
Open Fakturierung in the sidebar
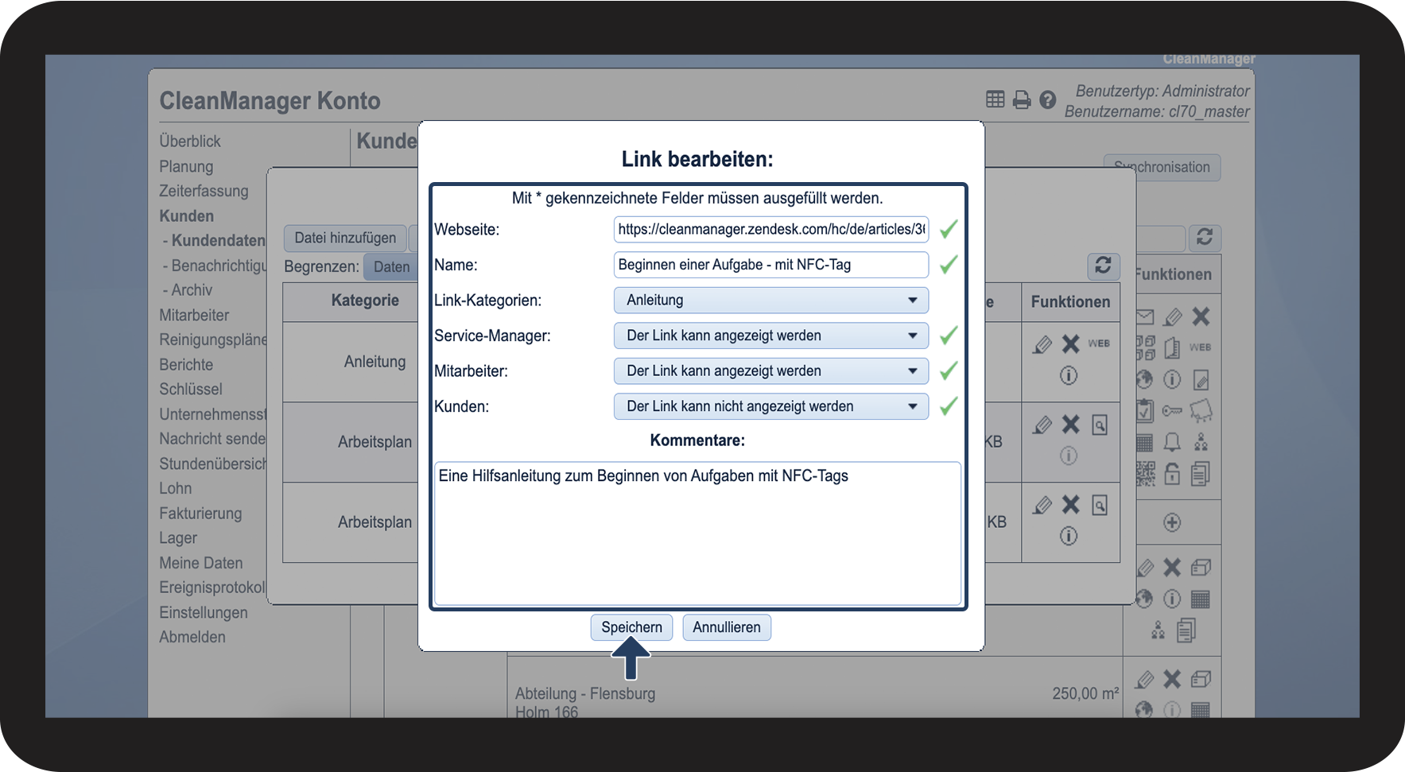(200, 513)
